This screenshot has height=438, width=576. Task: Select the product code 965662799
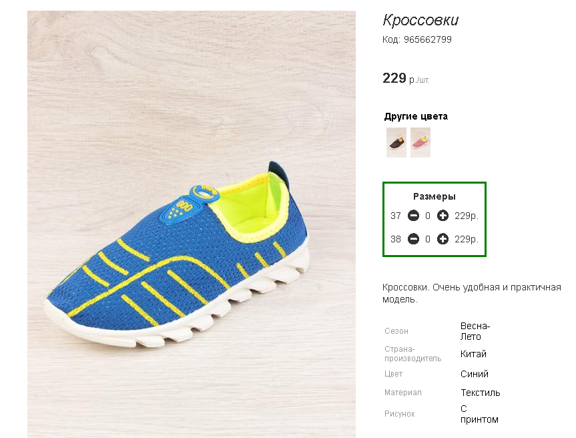pyautogui.click(x=428, y=39)
